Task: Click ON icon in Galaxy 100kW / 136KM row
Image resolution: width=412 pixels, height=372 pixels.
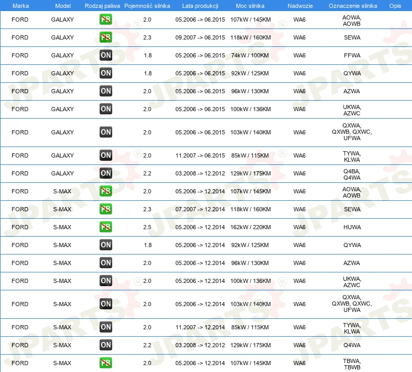Action: pos(105,109)
